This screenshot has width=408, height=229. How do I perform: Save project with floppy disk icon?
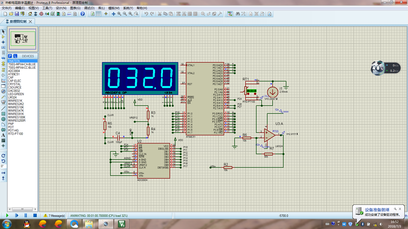point(17,14)
